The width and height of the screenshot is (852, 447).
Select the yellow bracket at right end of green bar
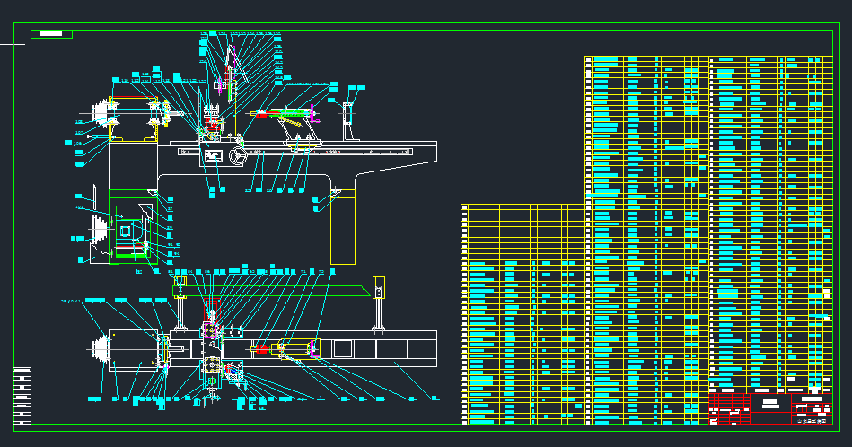tap(379, 287)
